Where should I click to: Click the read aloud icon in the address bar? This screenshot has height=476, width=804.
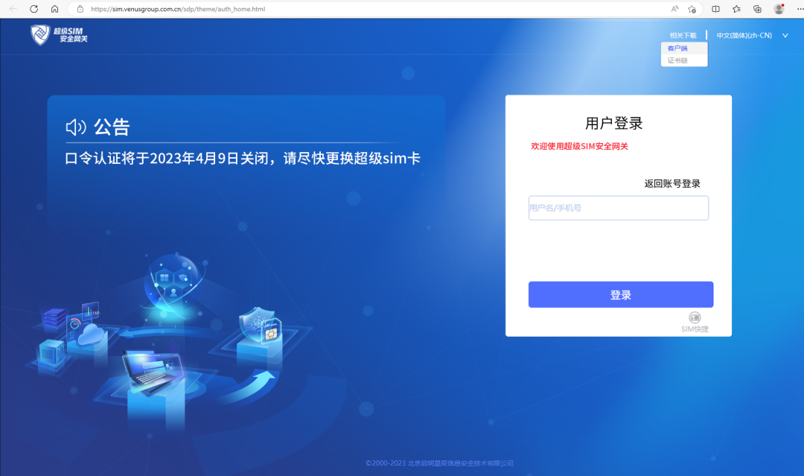(674, 9)
